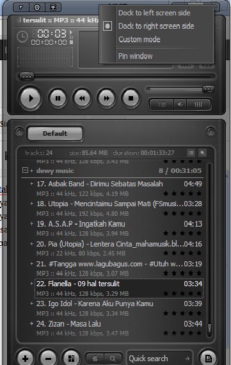Mute sound with the speaker icon
This screenshot has height=365, width=231.
(180, 104)
